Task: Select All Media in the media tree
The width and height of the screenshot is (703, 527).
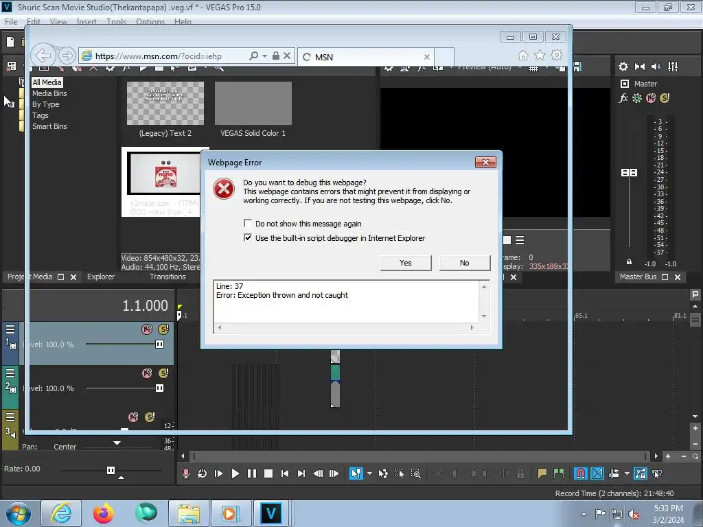Action: (x=47, y=82)
